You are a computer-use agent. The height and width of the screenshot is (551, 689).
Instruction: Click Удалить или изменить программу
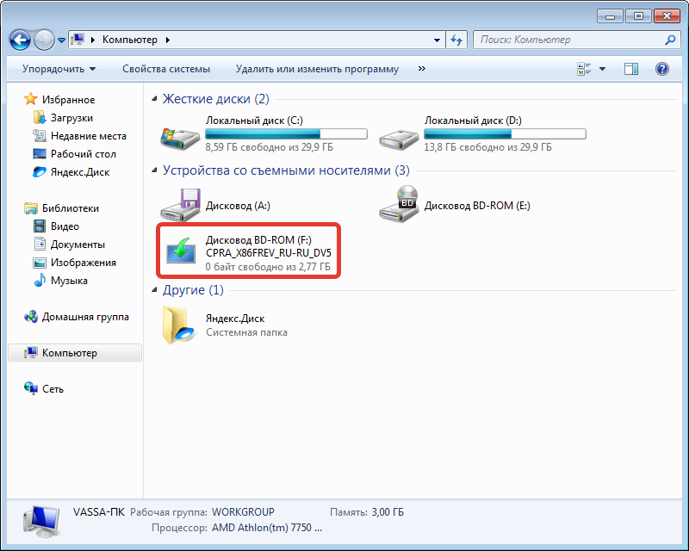click(317, 69)
